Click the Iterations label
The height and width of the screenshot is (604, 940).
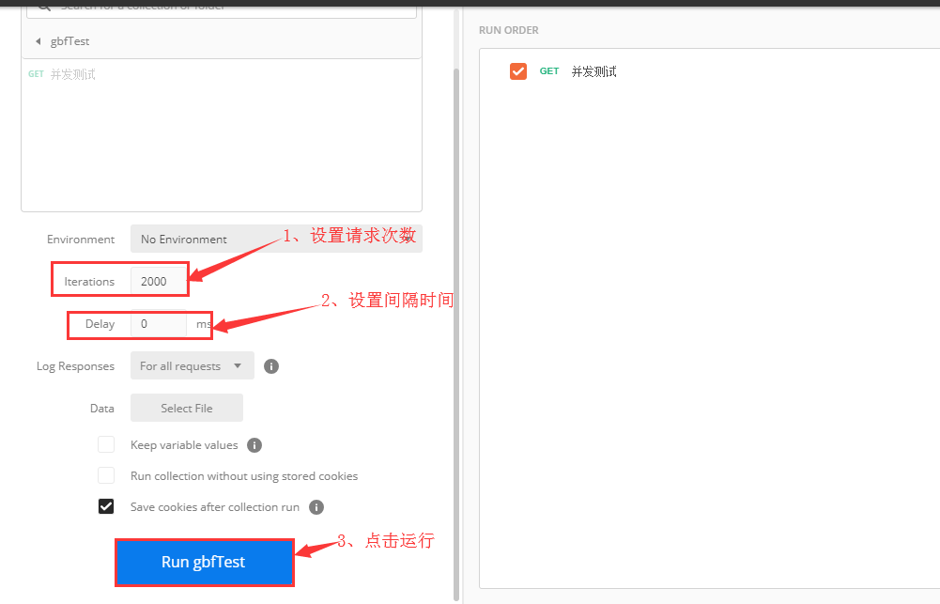tap(89, 281)
